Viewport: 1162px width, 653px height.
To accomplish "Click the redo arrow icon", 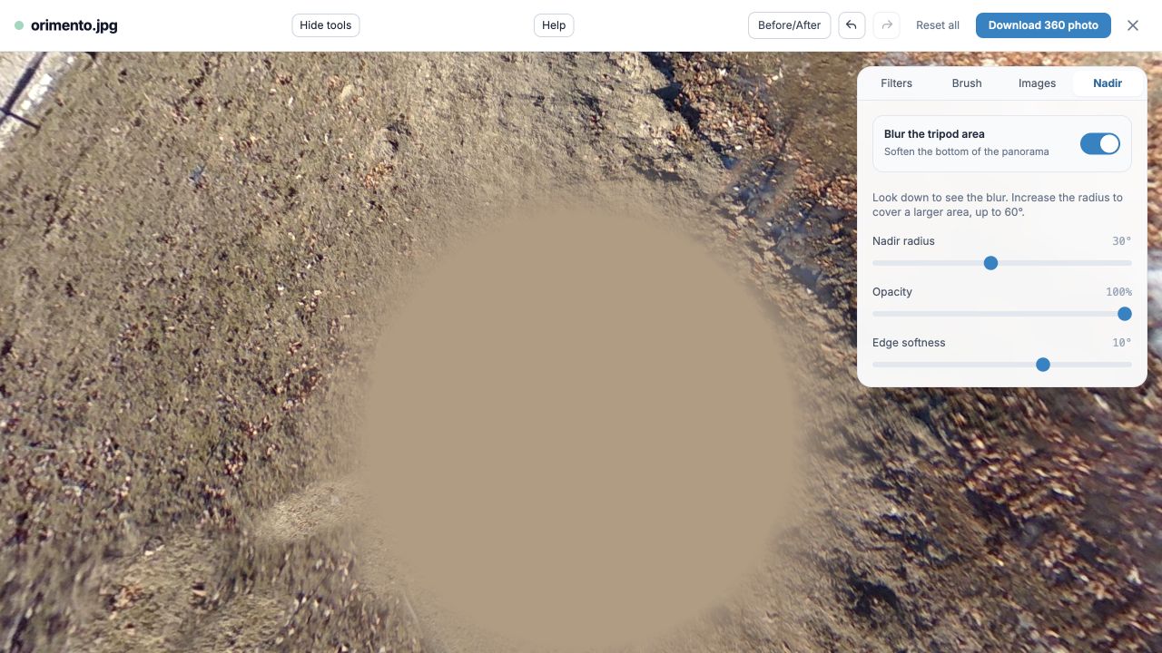I will tap(887, 25).
